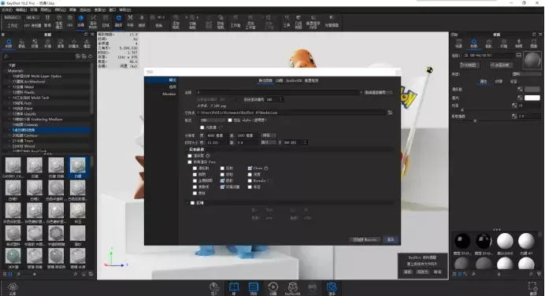Select the Tumble camera tool in ribbon
545x296 pixels.
click(118, 20)
